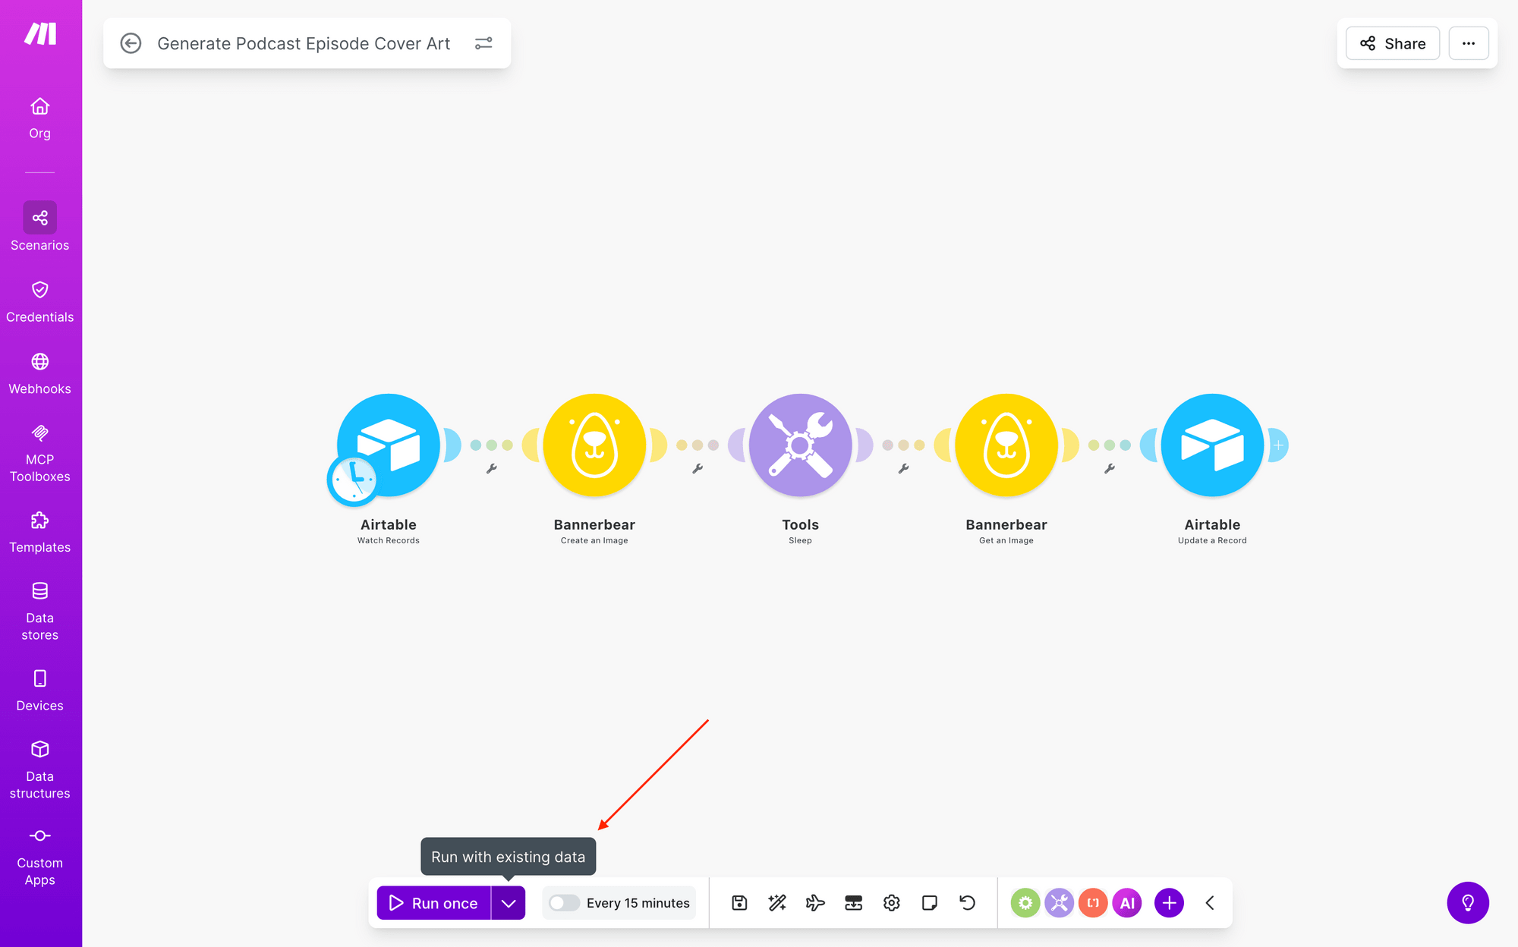Collapse the toolbar with left chevron
The width and height of the screenshot is (1518, 947).
tap(1210, 903)
